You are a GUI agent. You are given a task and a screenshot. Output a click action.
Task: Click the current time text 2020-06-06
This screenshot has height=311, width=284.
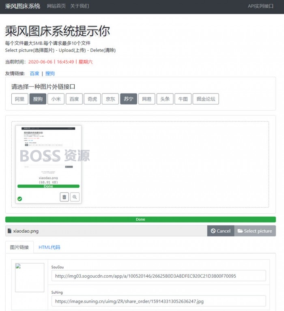40,62
